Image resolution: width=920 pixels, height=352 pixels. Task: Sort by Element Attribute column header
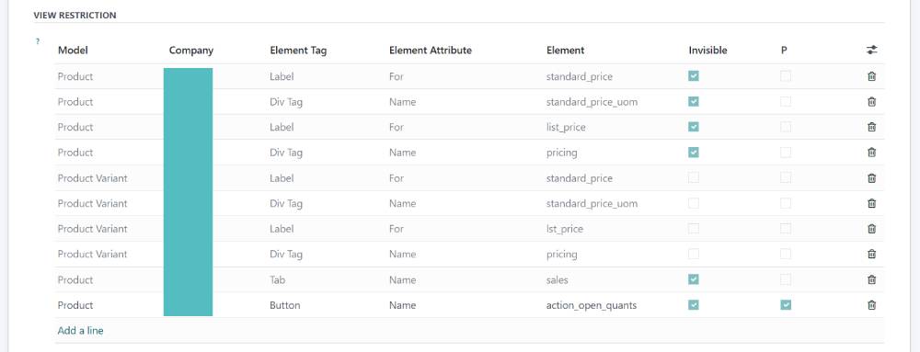pos(430,51)
